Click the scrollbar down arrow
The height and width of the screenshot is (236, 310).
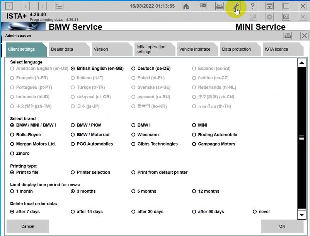click(x=302, y=215)
